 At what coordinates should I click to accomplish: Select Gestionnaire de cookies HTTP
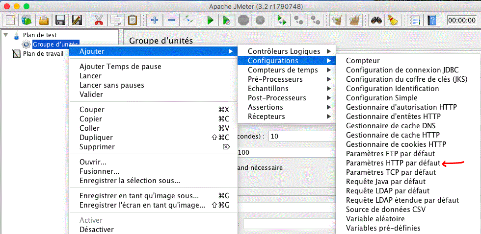pyautogui.click(x=396, y=144)
